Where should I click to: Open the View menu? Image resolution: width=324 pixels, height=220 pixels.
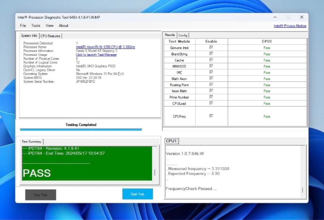point(49,25)
